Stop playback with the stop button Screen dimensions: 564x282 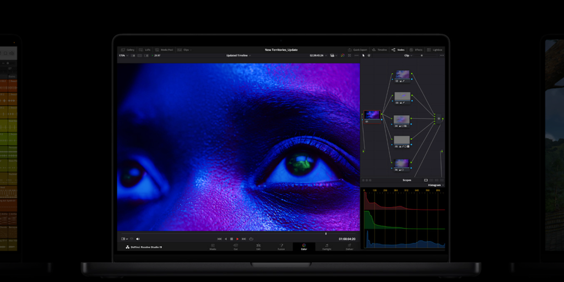231,239
